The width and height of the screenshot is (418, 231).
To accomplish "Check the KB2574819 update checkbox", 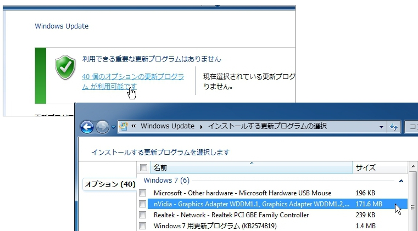I will tap(143, 226).
